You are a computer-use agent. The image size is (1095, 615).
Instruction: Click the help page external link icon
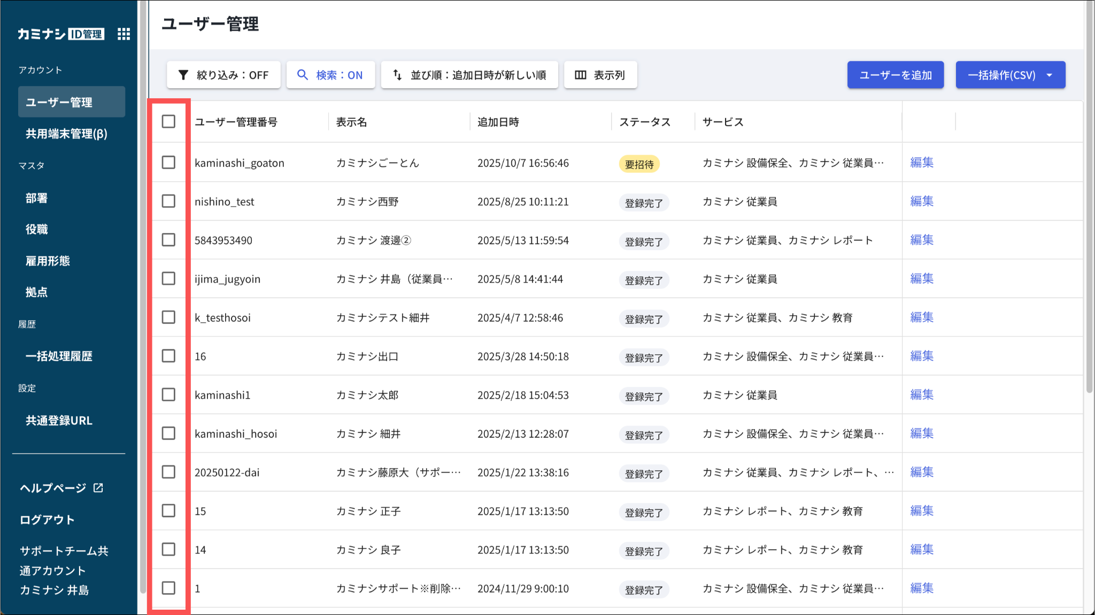[98, 488]
